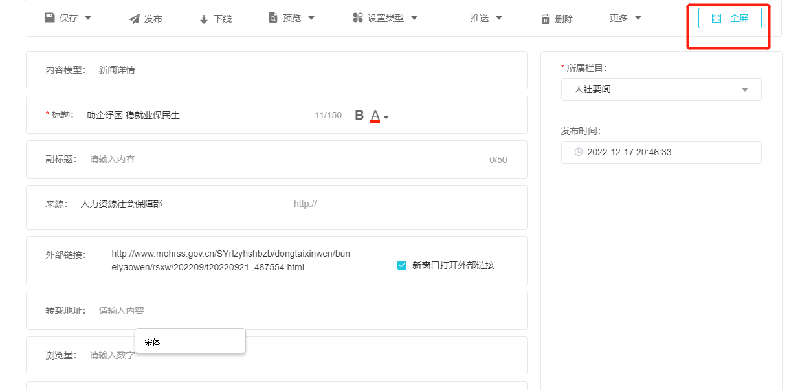Open the title font color picker
The width and height of the screenshot is (789, 390).
(x=375, y=116)
